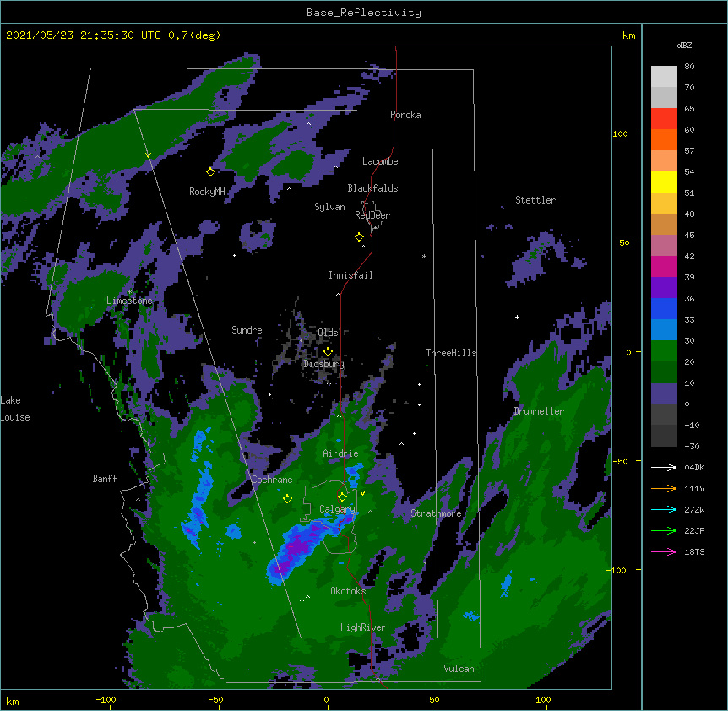
Task: Click the 33 dBZ light blue swatch
Action: pyautogui.click(x=664, y=330)
